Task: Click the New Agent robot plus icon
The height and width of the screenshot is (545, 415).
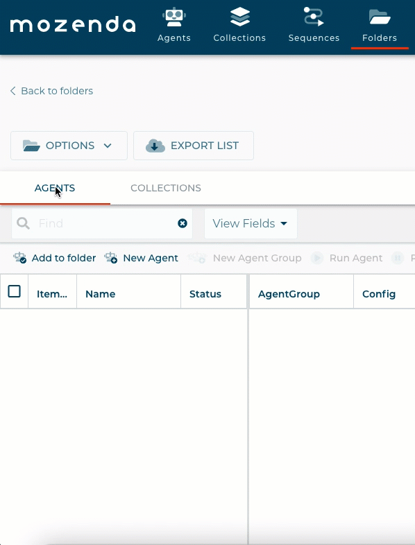Action: (x=110, y=257)
